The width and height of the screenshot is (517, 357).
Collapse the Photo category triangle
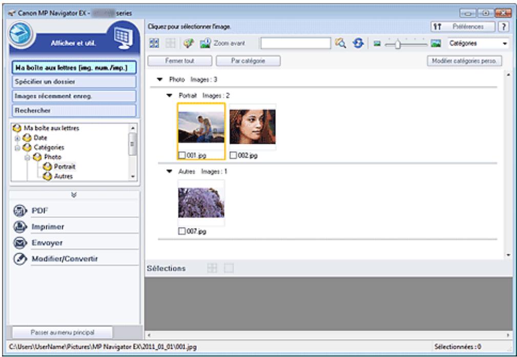[x=160, y=80]
